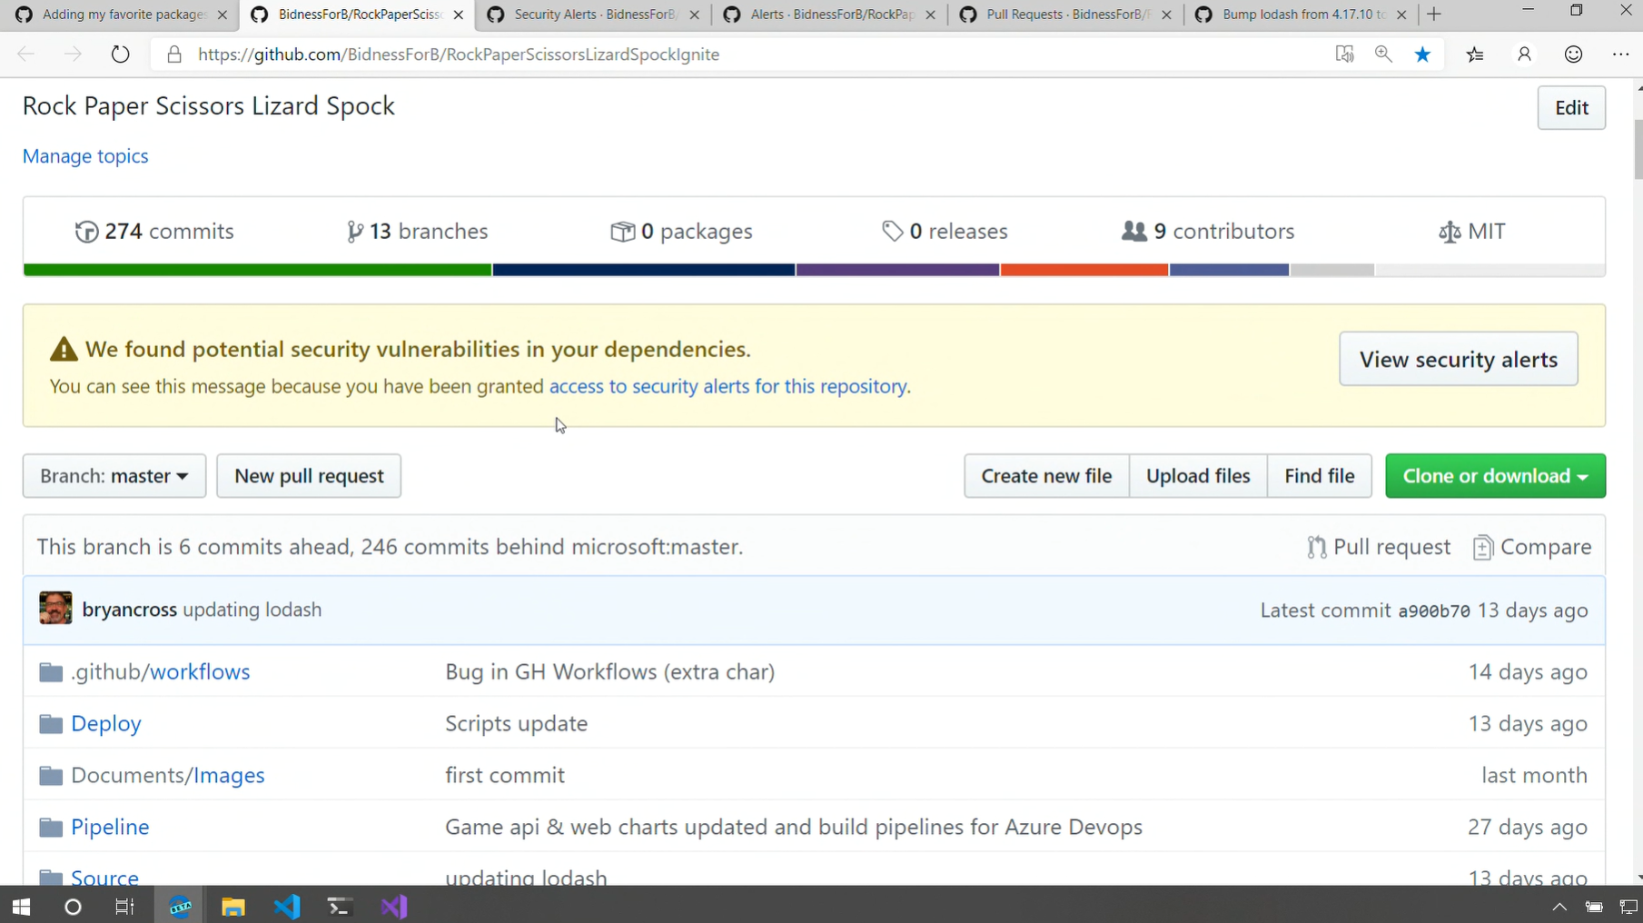Click the orange-red language bar segment
1643x923 pixels.
[x=1084, y=270]
